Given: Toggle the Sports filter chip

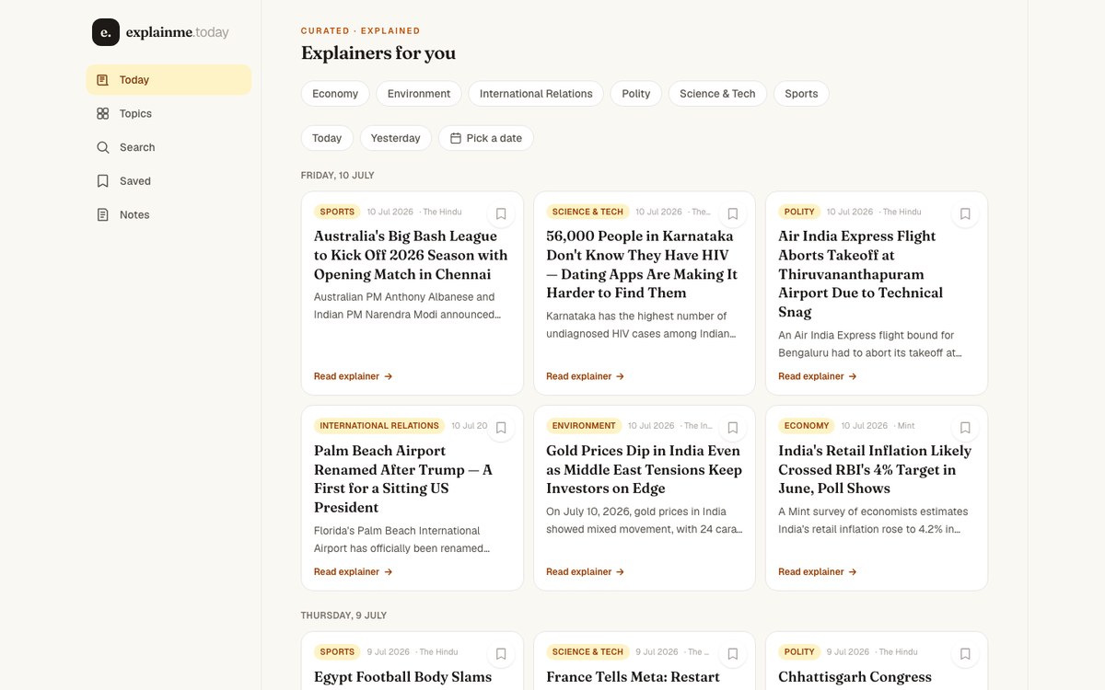Looking at the screenshot, I should [x=801, y=94].
